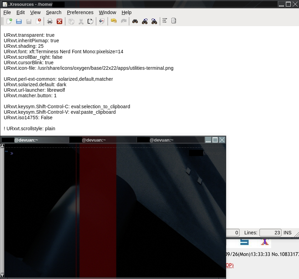Image resolution: width=299 pixels, height=279 pixels.
Task: Switch to the first terminal tab
Action: [x=35, y=140]
